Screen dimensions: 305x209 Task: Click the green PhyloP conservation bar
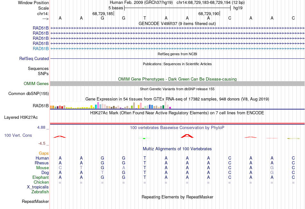[x=144, y=138]
